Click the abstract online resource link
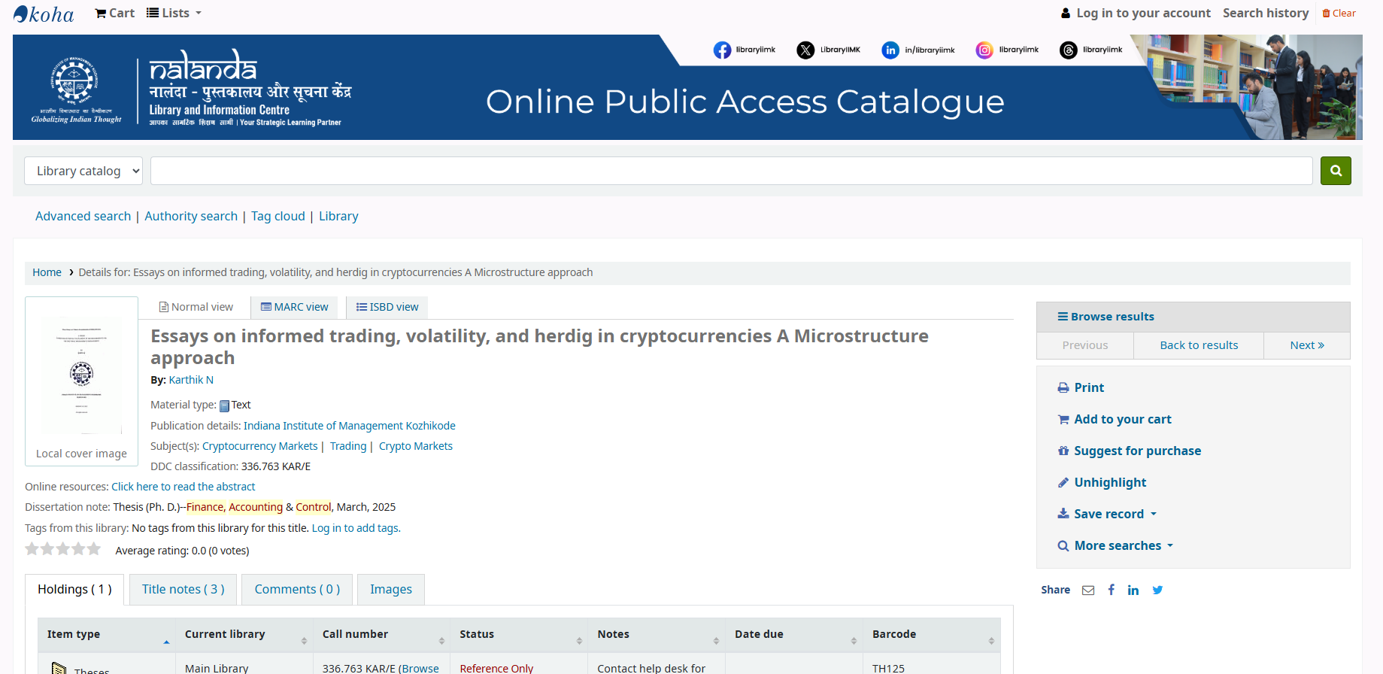The height and width of the screenshot is (674, 1383). click(183, 487)
